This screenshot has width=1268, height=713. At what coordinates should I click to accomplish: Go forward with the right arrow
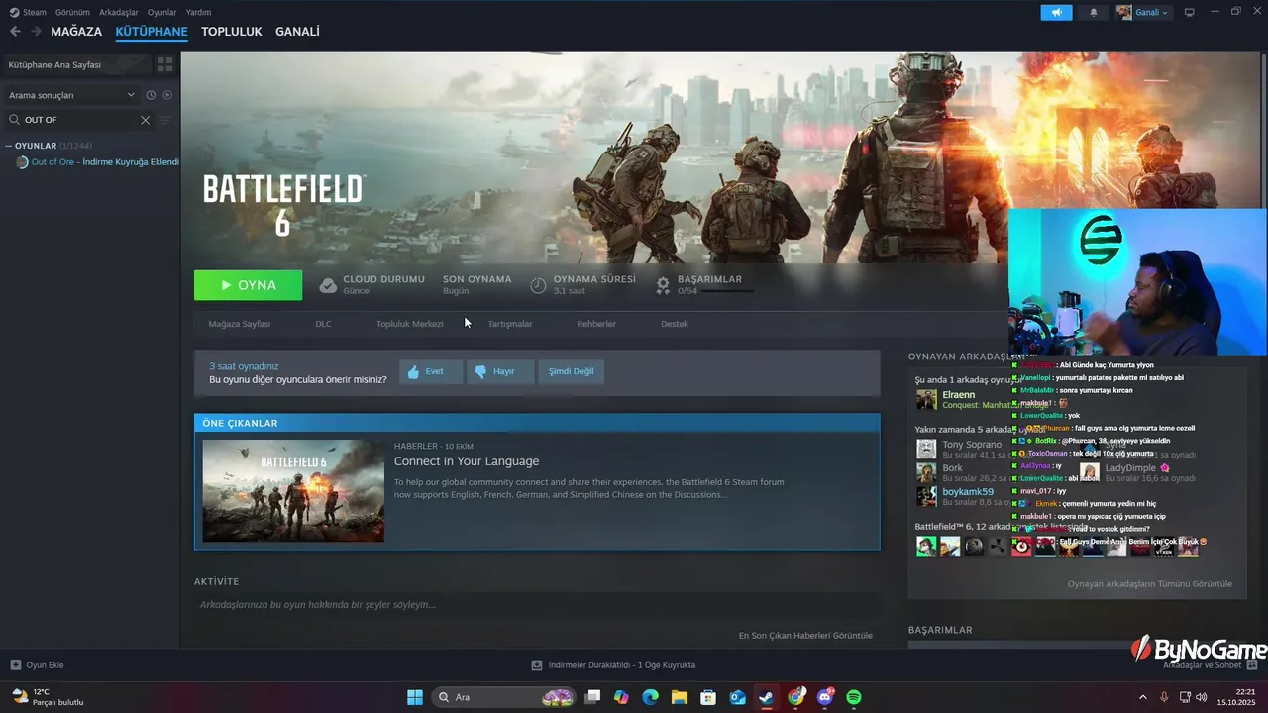36,32
